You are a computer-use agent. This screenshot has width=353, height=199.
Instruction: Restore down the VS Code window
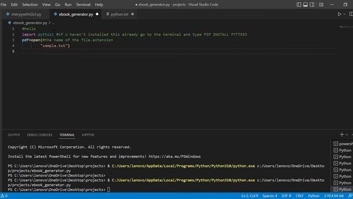[x=345, y=4]
